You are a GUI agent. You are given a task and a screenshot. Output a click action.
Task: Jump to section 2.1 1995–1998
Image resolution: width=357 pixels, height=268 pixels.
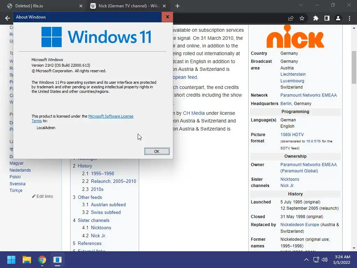click(x=102, y=173)
